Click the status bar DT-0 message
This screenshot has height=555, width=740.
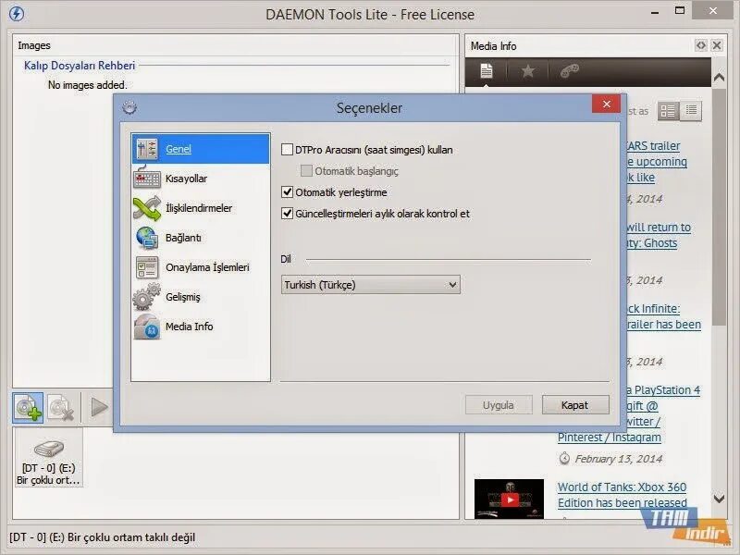pyautogui.click(x=102, y=537)
